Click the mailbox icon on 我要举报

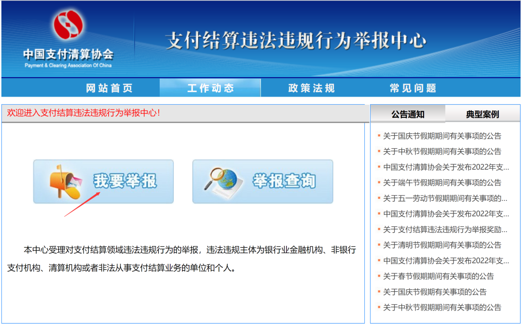[x=67, y=181]
